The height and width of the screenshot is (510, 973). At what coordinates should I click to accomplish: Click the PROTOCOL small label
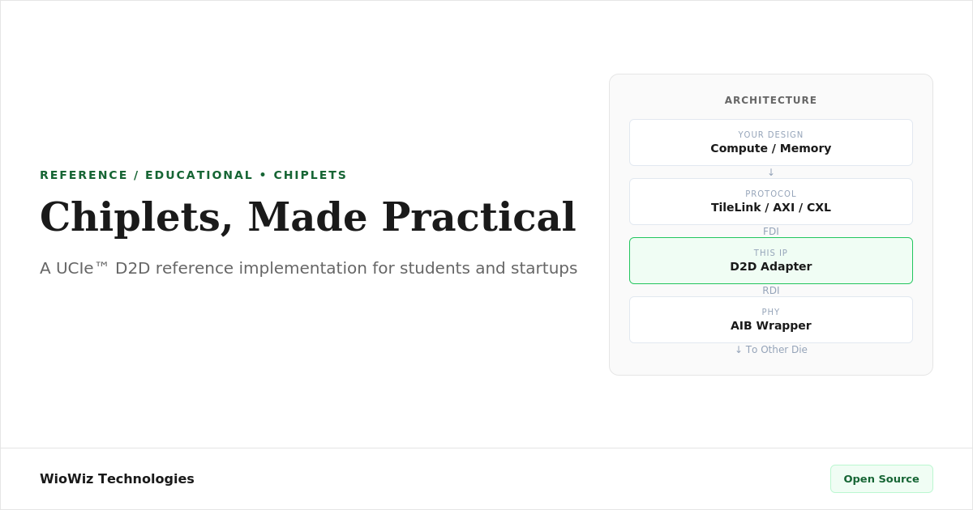pyautogui.click(x=770, y=194)
